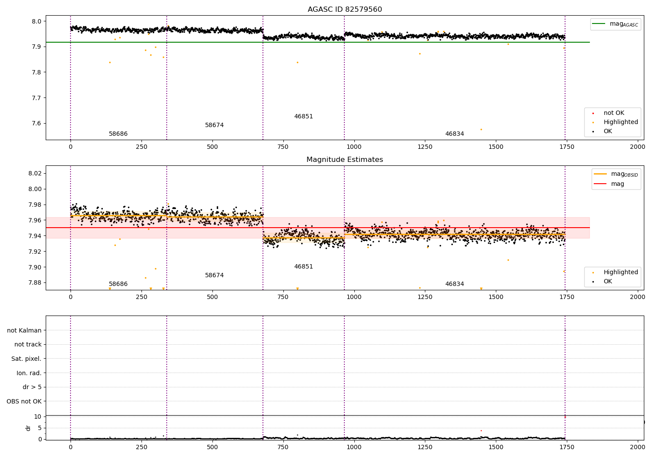Click y-axis tick 8.0 in top plot
This screenshot has width=653, height=457.
[x=37, y=21]
